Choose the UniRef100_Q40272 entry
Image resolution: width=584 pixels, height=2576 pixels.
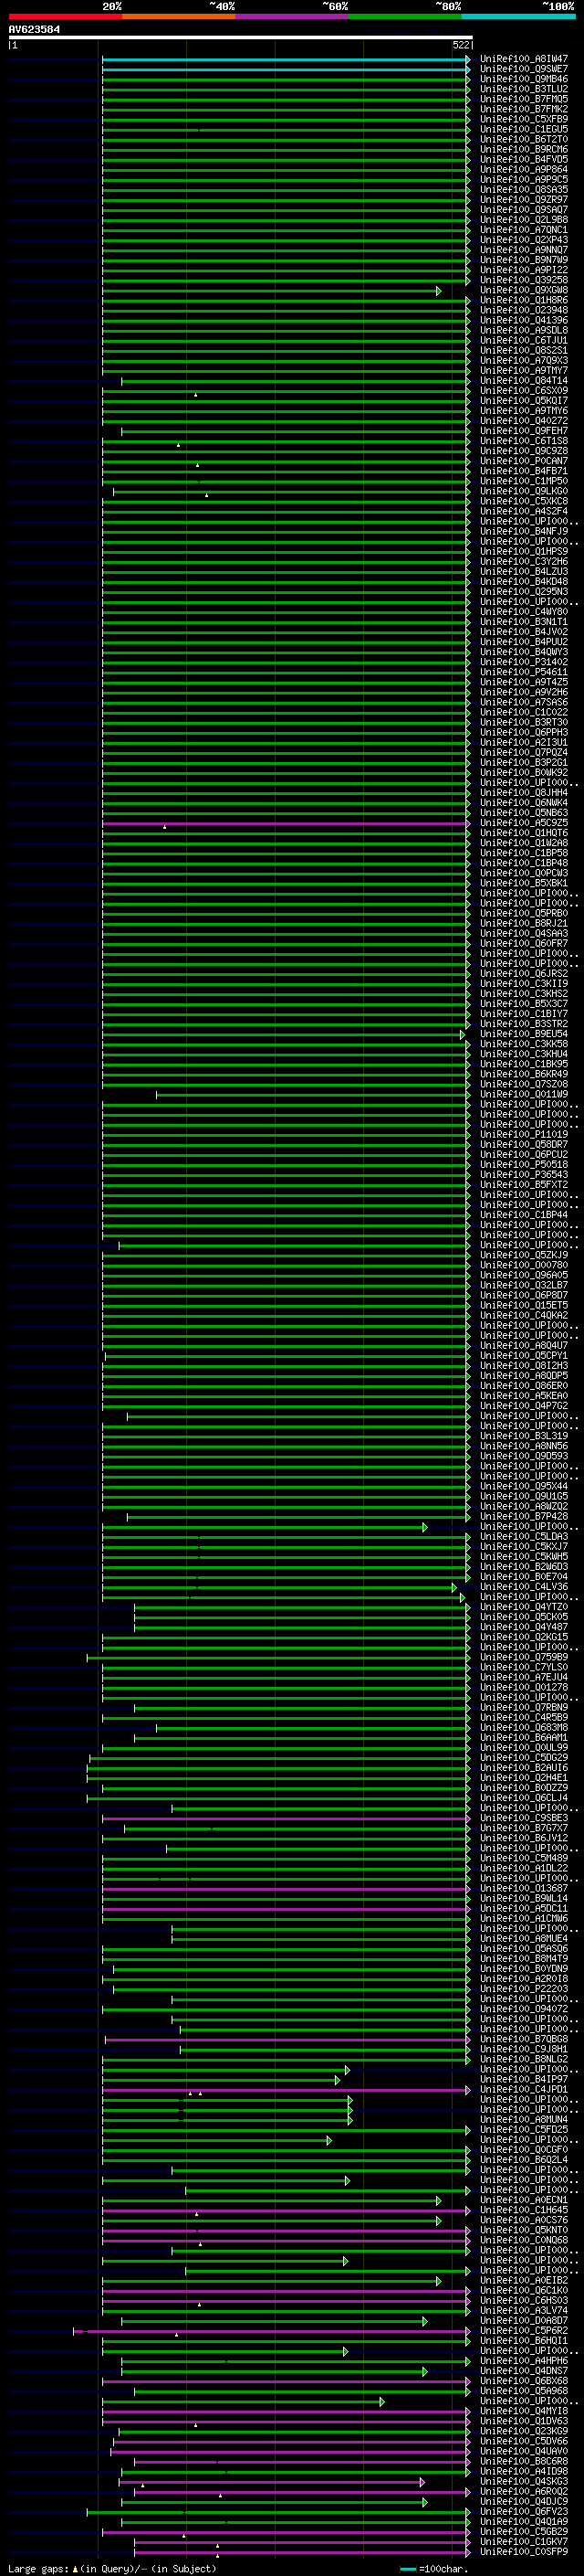(523, 420)
